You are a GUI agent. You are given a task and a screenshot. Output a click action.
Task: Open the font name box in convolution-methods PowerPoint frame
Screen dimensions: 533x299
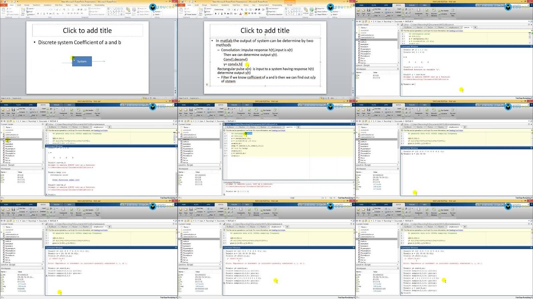[221, 10]
